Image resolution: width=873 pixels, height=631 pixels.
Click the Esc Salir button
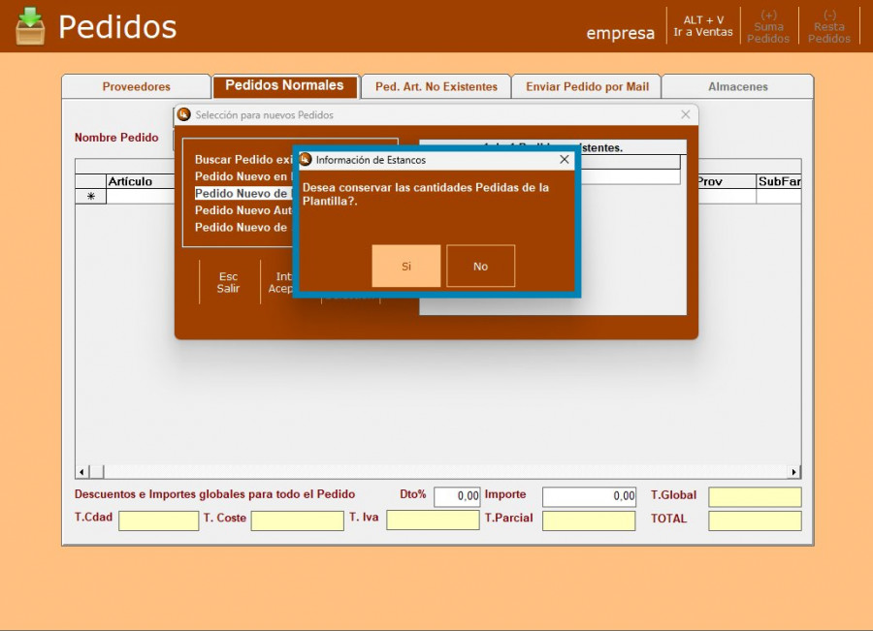point(228,282)
